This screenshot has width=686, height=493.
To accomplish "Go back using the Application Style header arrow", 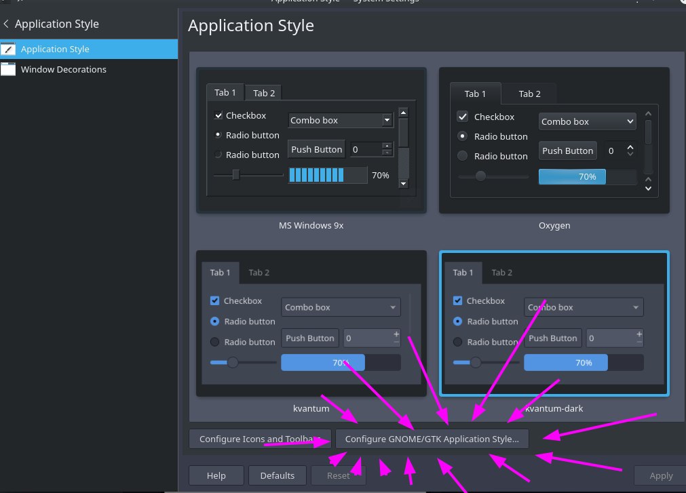I will tap(6, 24).
